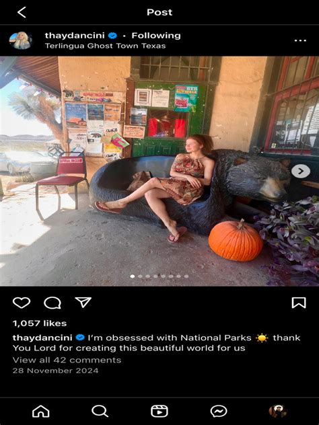Open the three-dot post options menu
The height and width of the screenshot is (425, 319).
300,40
